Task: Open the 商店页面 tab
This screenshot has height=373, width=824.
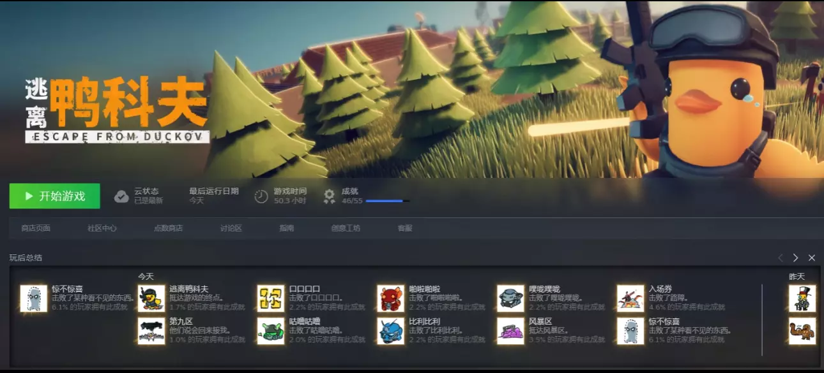Action: point(36,228)
